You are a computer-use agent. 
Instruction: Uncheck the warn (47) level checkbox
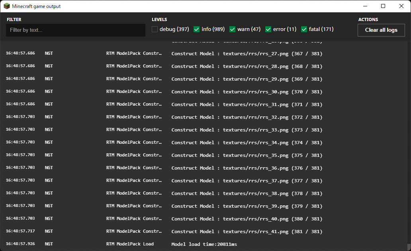(232, 29)
